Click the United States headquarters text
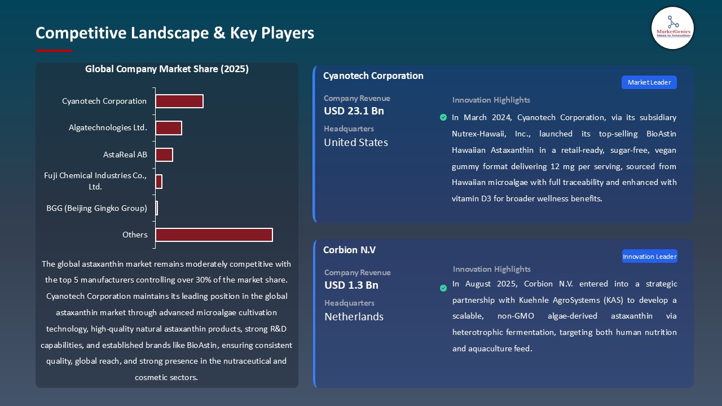 click(355, 143)
